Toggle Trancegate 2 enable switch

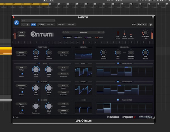point(119,82)
